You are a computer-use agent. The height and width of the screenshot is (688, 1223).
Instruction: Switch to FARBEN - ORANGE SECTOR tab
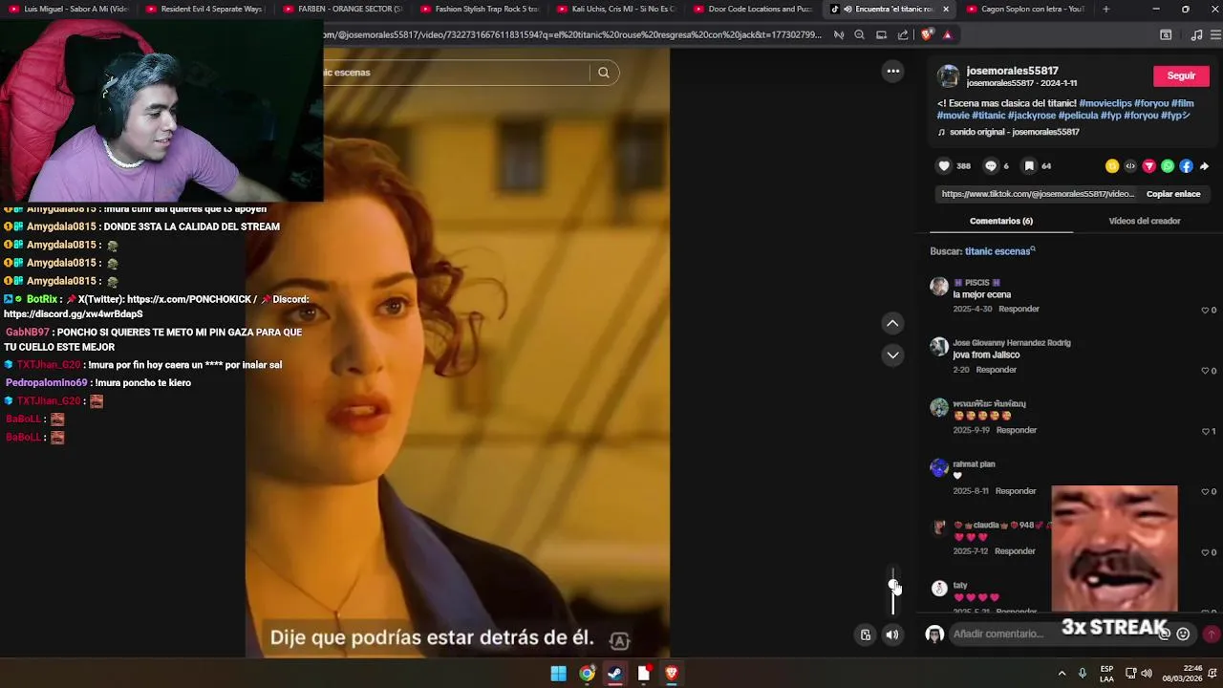pyautogui.click(x=343, y=10)
